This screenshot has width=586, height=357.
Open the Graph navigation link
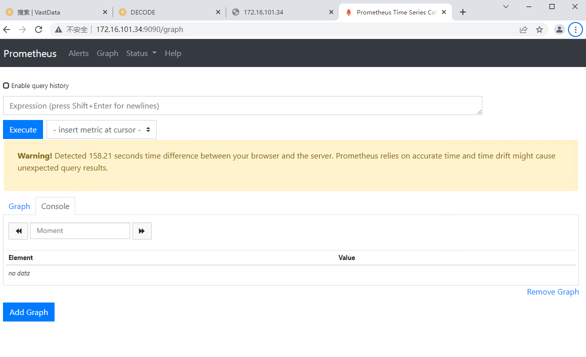(108, 53)
